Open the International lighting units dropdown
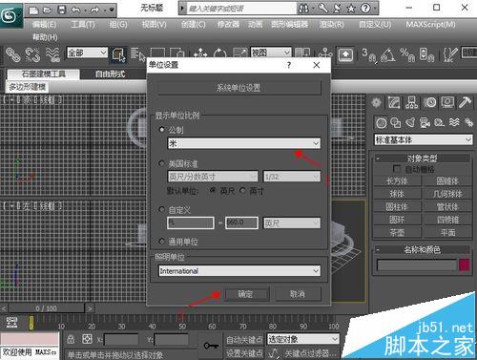Viewport: 477px width, 360px height. click(239, 271)
